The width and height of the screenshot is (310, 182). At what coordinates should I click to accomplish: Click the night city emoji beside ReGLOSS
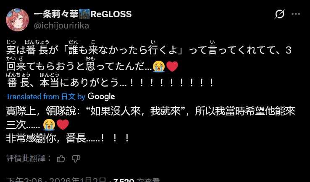click(84, 14)
